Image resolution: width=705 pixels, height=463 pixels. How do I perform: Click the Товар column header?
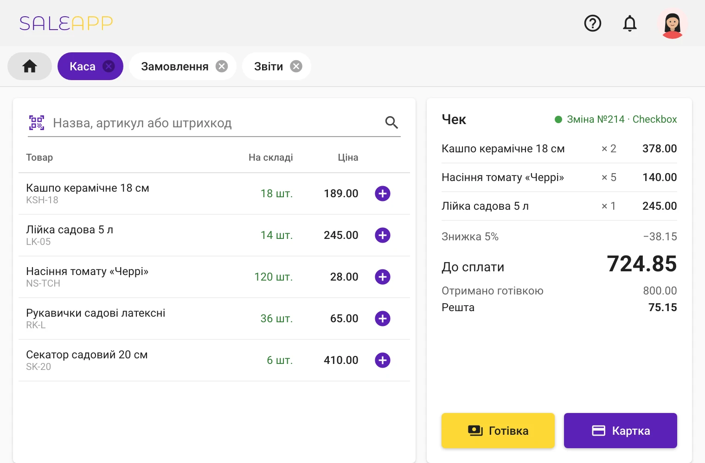[39, 157]
